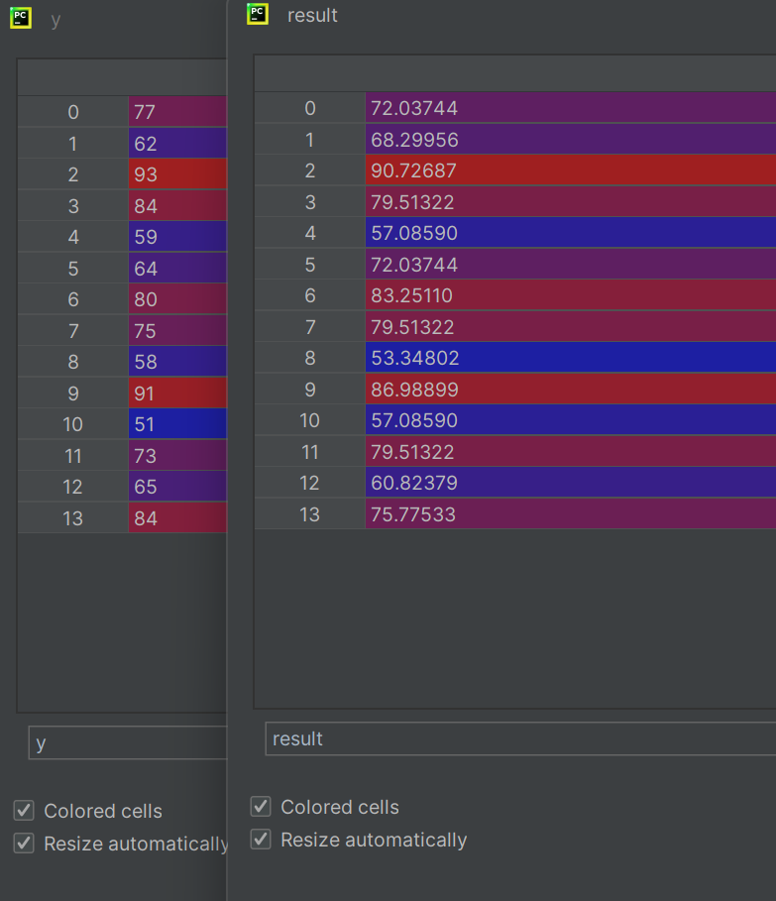This screenshot has height=901, width=776.
Task: Click PyCharm icon in result window title
Action: point(258,13)
